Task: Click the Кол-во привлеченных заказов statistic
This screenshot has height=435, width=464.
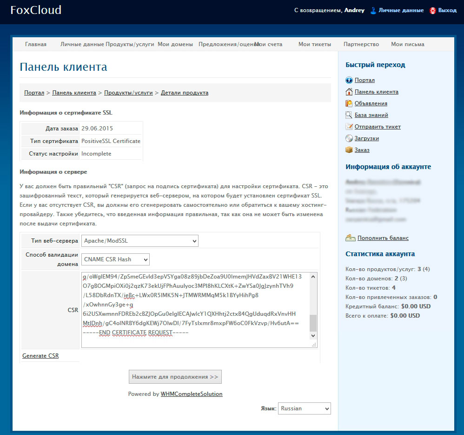Action: [x=391, y=297]
